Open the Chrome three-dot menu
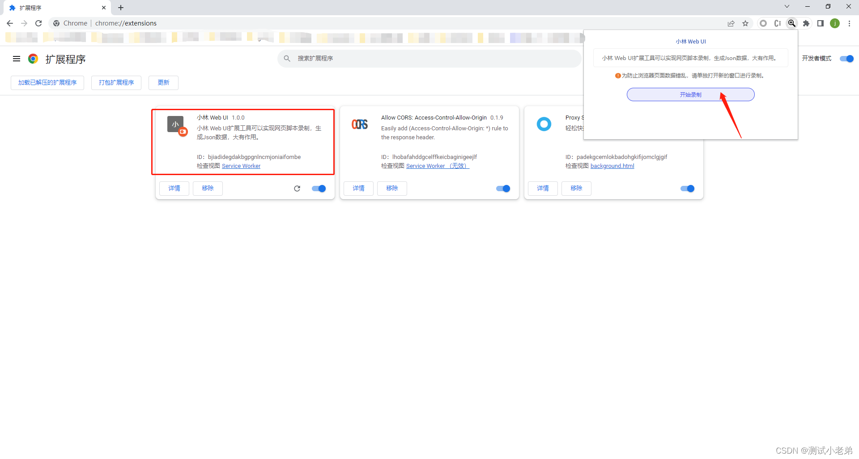859x459 pixels. click(x=849, y=23)
